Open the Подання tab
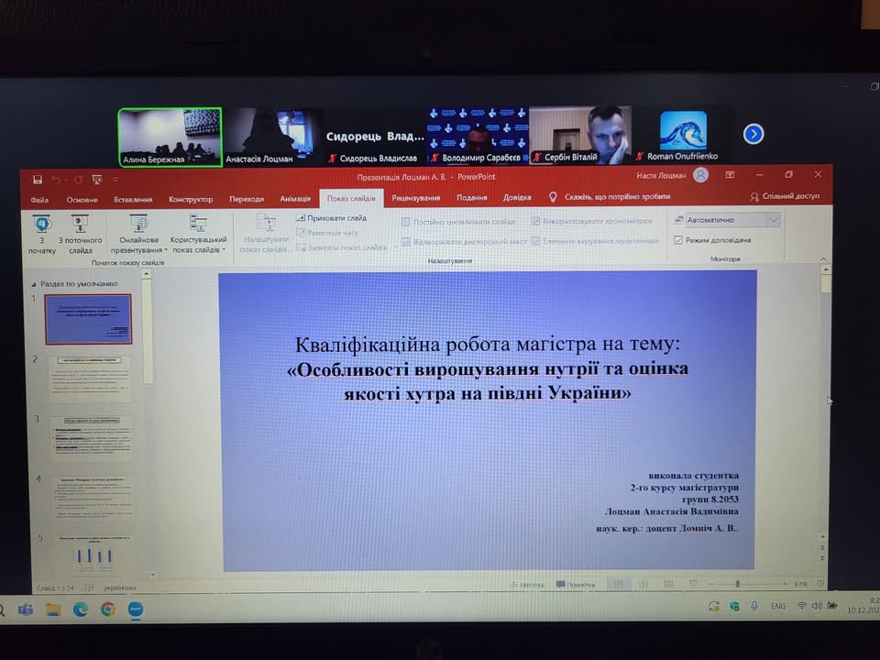The image size is (880, 660). click(471, 198)
